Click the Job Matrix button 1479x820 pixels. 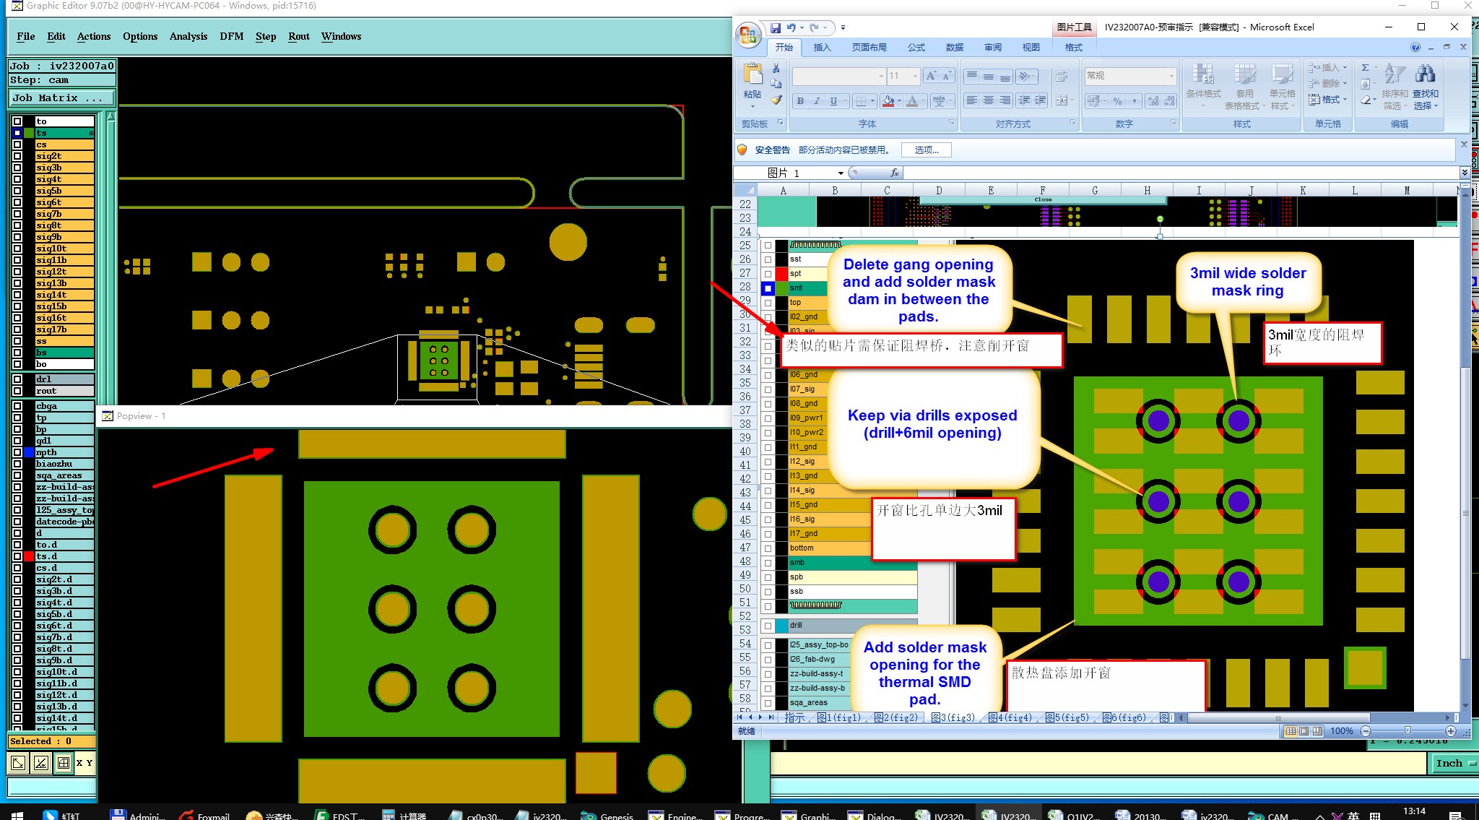tap(61, 98)
